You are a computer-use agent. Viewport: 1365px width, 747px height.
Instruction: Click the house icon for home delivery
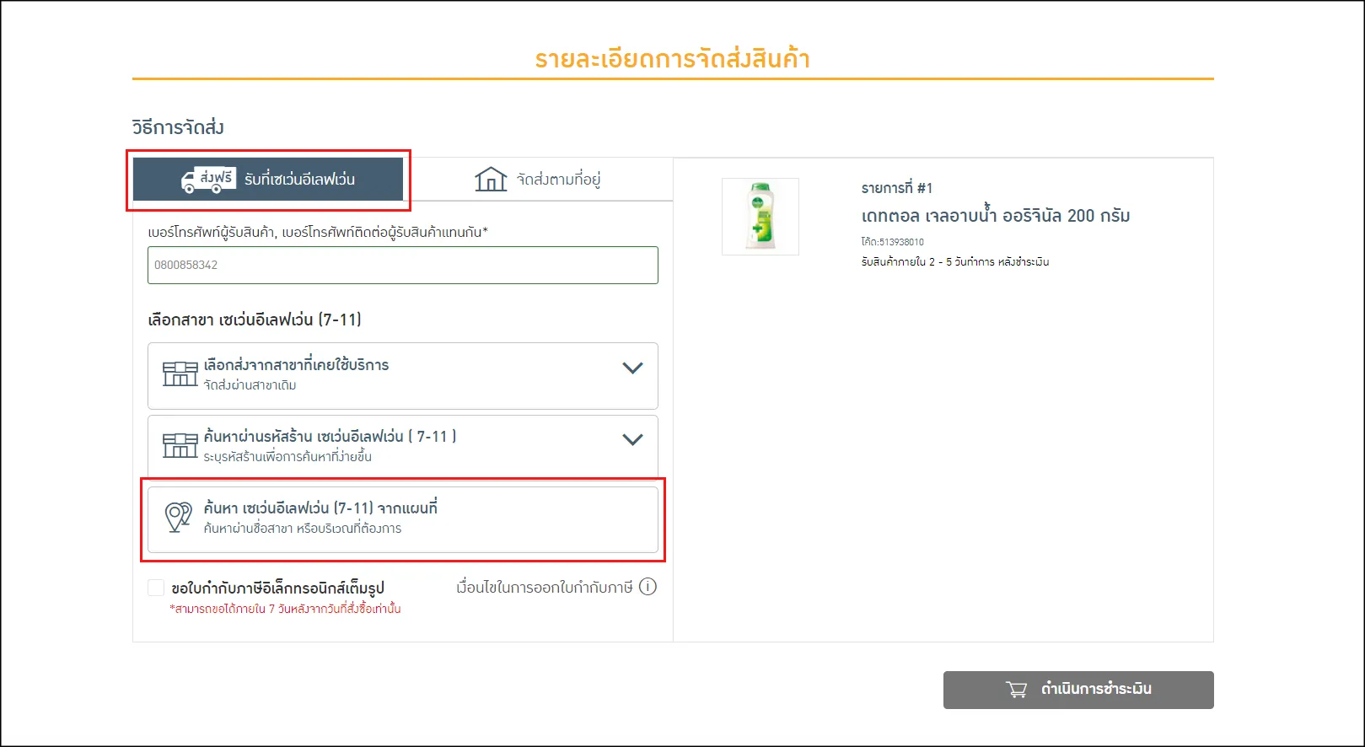tap(490, 180)
